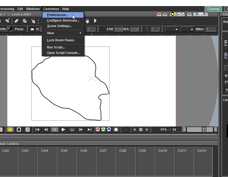
Task: Open the dropdown left of Miter
Action: (x=187, y=29)
